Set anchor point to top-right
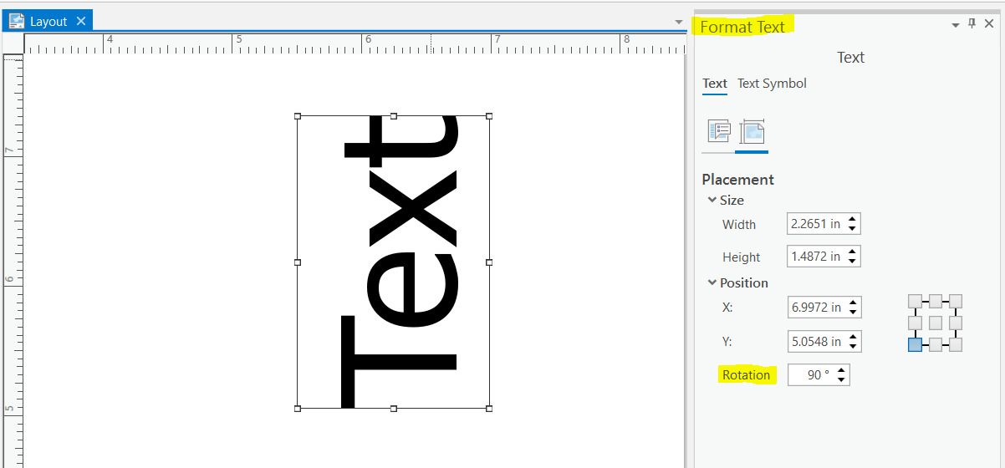The height and width of the screenshot is (468, 1005). (x=956, y=301)
